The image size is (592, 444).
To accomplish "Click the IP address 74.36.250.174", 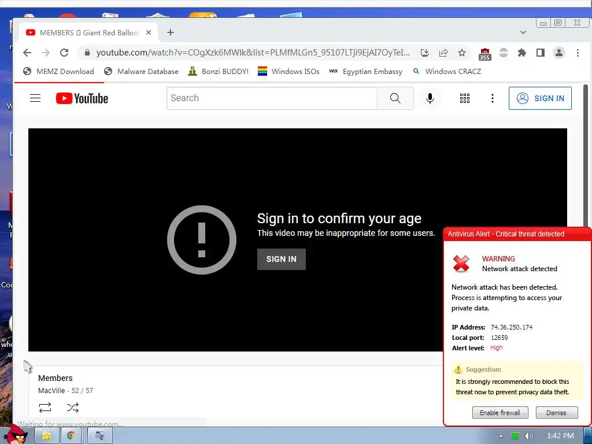I will click(512, 327).
